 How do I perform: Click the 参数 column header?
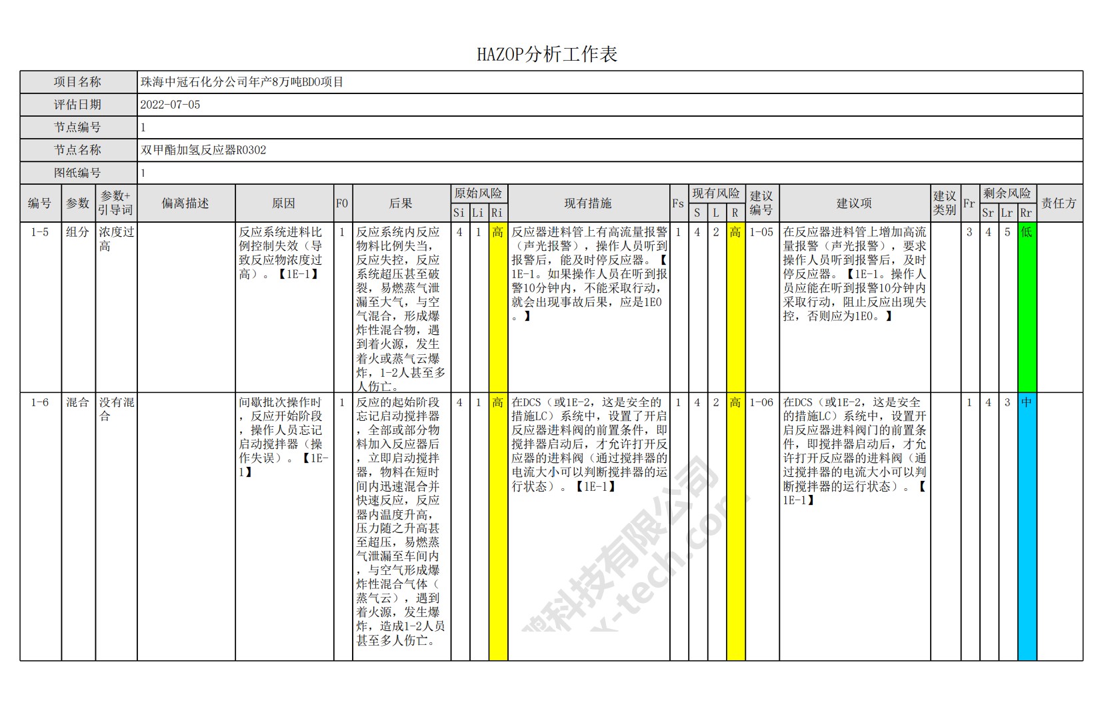click(x=78, y=203)
